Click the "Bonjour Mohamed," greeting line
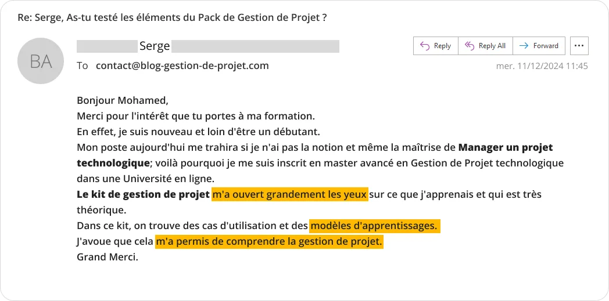The image size is (609, 301). click(x=123, y=101)
